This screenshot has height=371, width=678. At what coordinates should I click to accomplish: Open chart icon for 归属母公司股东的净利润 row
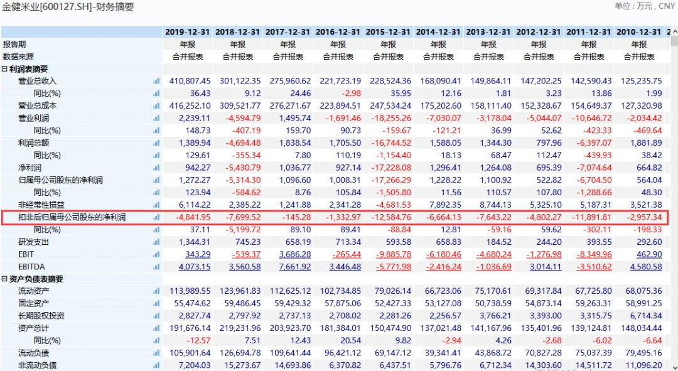click(156, 180)
